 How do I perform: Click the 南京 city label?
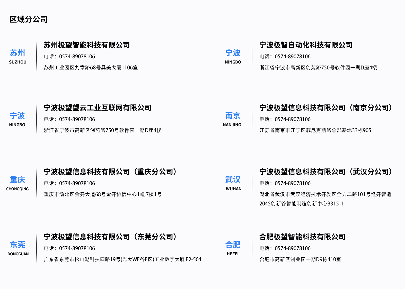[233, 116]
